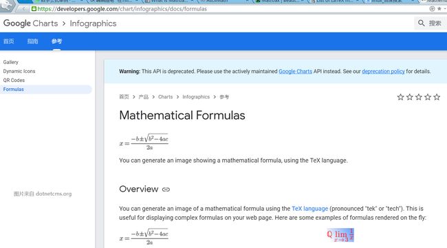Click the Google Charts header logo
Viewport: 447px width, 248px height.
tap(30, 23)
